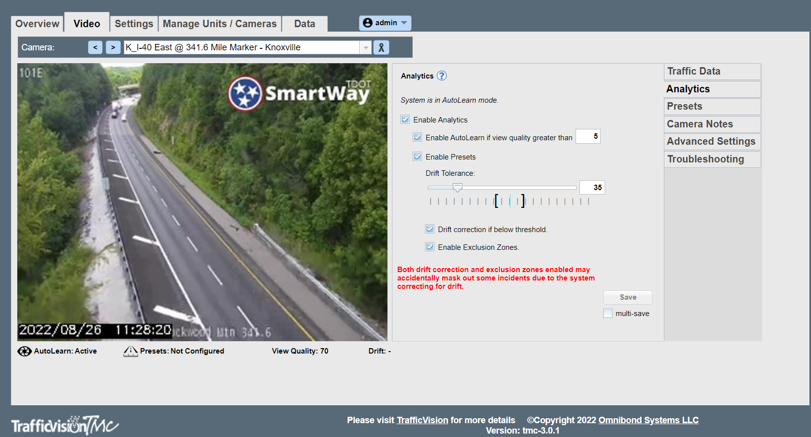Disable the Enable Exclusion Zones checkbox
The image size is (811, 437).
point(430,247)
